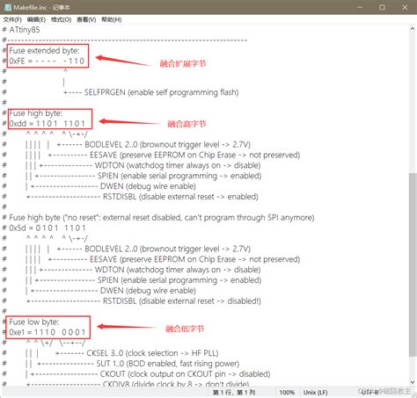Click the BODLEVEL line under 0x5d
Viewport: 417px width, 398px height.
(x=154, y=249)
